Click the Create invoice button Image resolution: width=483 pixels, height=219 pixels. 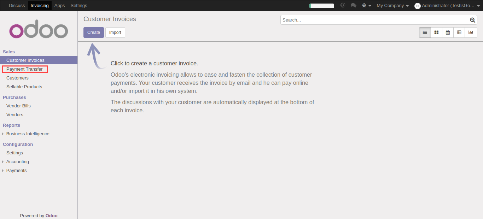point(94,32)
